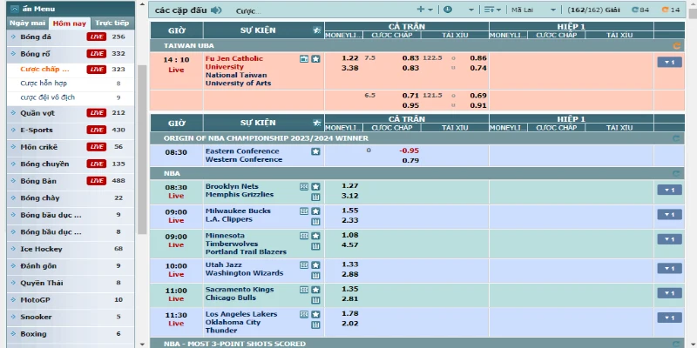Click 0.79 handicap odds for Western Conference

tap(410, 160)
